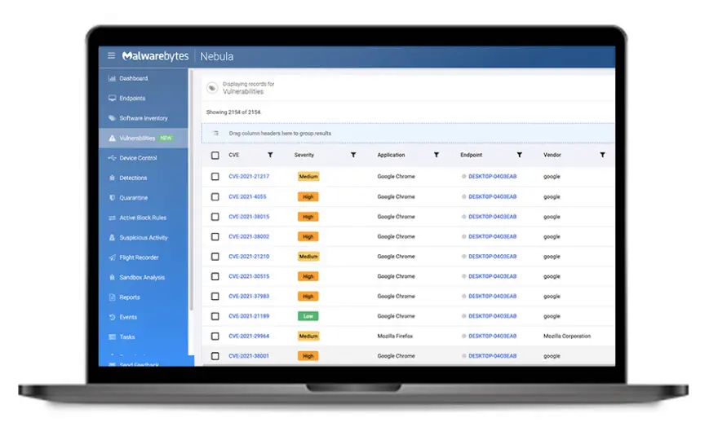Open the CVE-2021-4055 link
The image size is (718, 440).
pyautogui.click(x=247, y=196)
